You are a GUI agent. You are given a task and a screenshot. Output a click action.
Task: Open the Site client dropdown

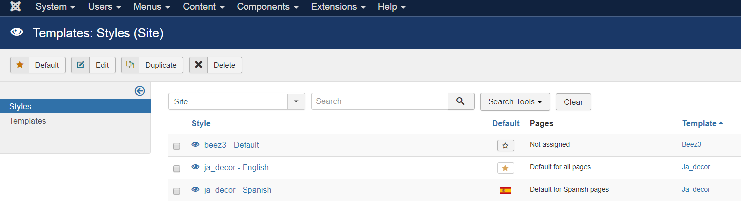(237, 101)
